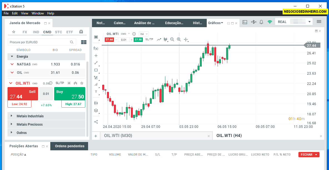Open the hamburger main menu
The width and height of the screenshot is (329, 170).
319,22
